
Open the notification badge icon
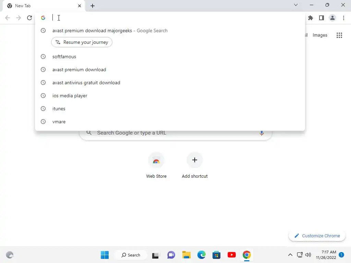coord(341,255)
